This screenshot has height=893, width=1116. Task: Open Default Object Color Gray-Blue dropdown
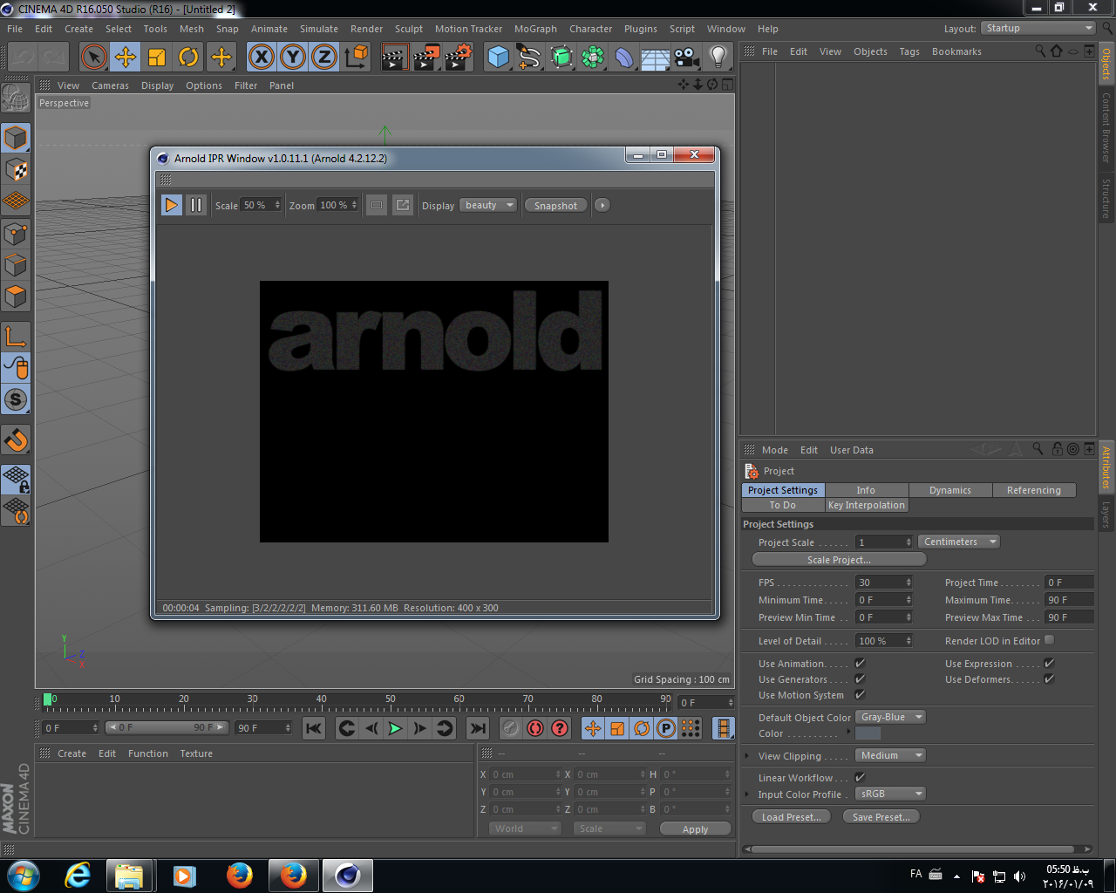(x=890, y=717)
